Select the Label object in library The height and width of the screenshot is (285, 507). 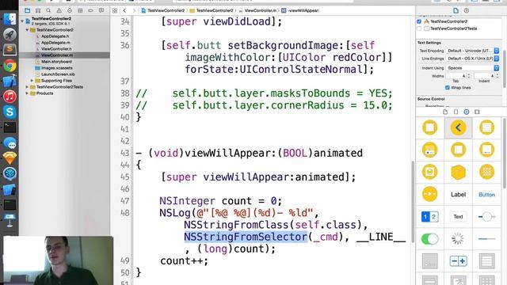(x=458, y=195)
